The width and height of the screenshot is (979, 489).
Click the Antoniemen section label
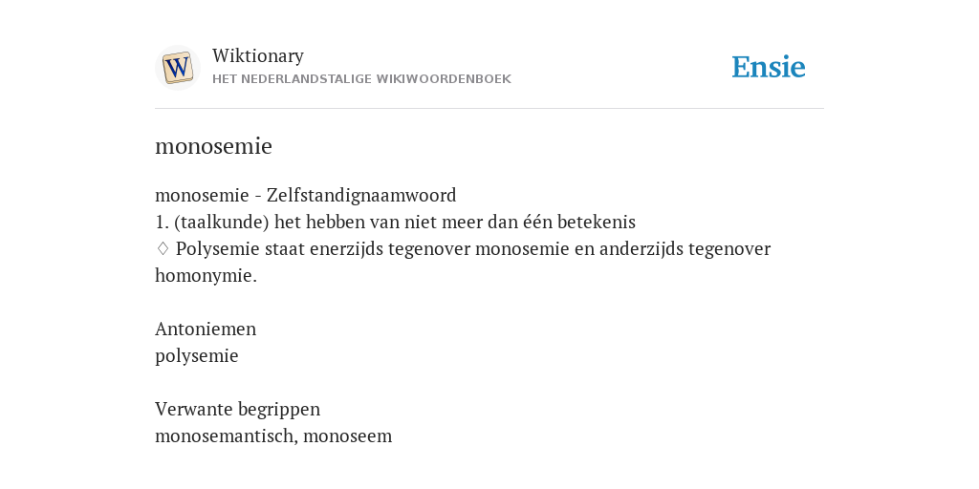pyautogui.click(x=206, y=329)
